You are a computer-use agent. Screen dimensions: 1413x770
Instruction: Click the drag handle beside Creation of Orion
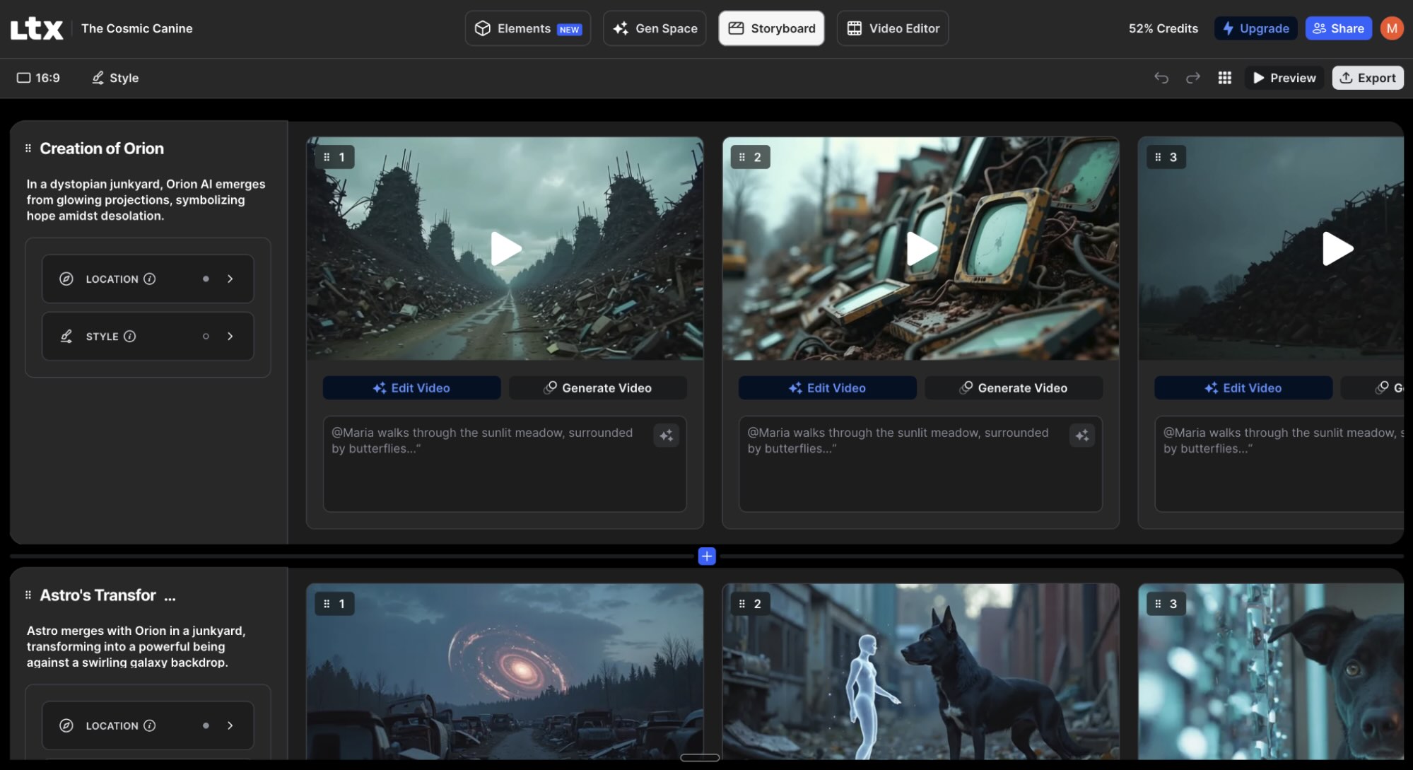coord(28,148)
